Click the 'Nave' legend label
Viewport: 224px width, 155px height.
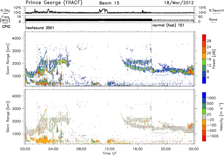tap(213, 20)
